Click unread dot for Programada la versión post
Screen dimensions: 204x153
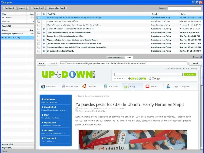point(44,47)
